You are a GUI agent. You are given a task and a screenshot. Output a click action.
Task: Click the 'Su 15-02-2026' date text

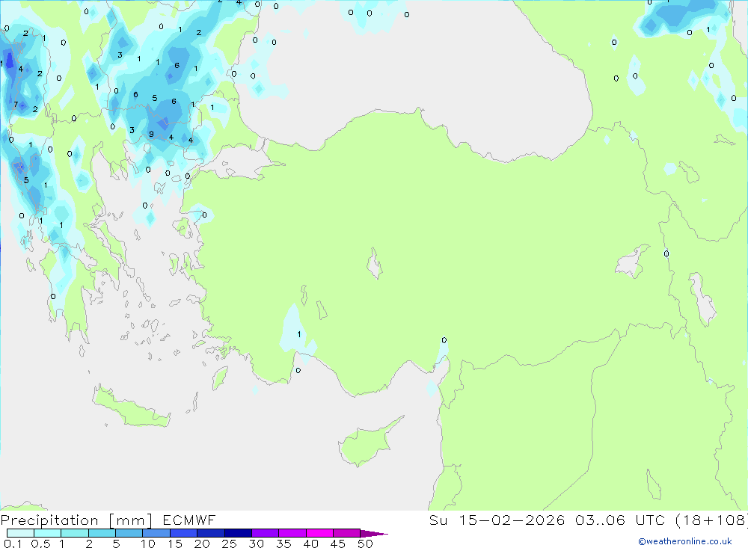[497, 520]
